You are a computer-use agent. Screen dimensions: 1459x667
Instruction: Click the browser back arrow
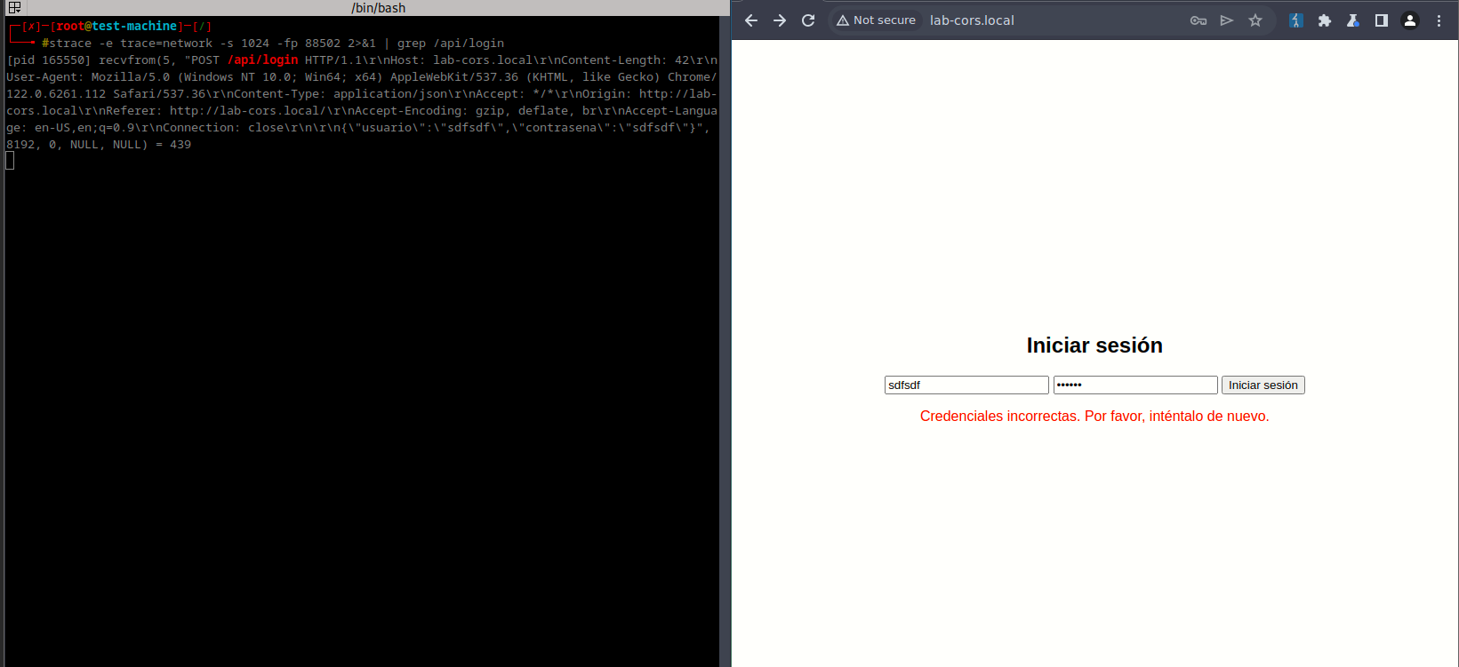pyautogui.click(x=751, y=20)
